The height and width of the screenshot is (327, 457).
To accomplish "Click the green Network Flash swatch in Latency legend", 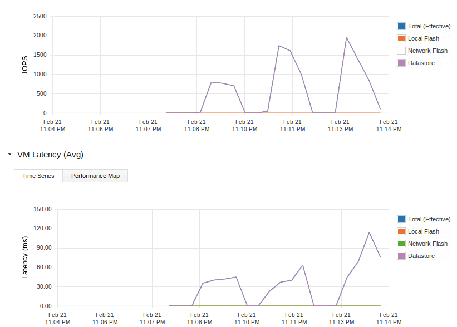I will (x=401, y=244).
